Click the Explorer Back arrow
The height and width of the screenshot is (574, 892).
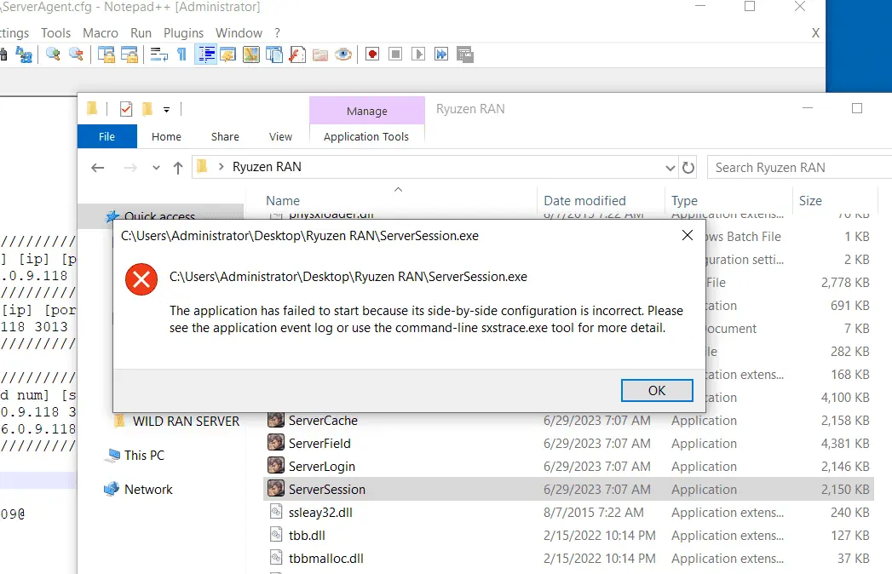(98, 167)
